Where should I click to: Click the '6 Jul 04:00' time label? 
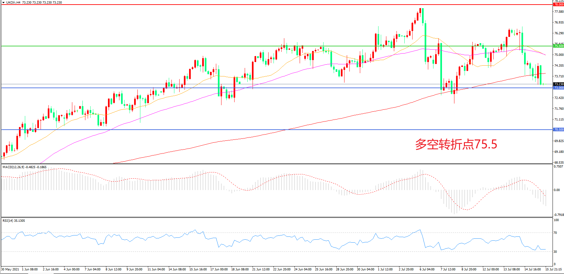(x=427, y=269)
